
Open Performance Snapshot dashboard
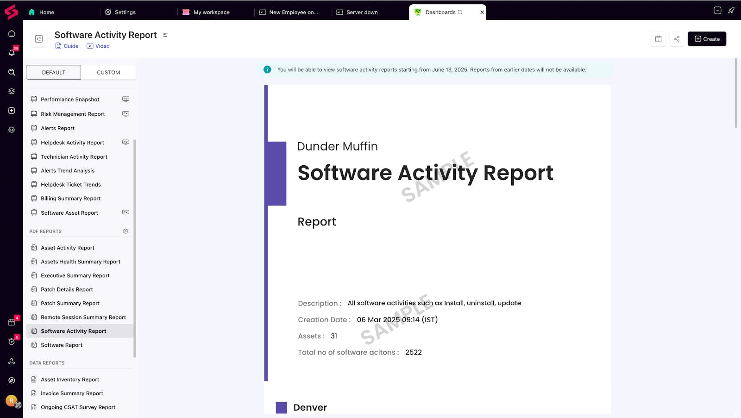point(70,100)
